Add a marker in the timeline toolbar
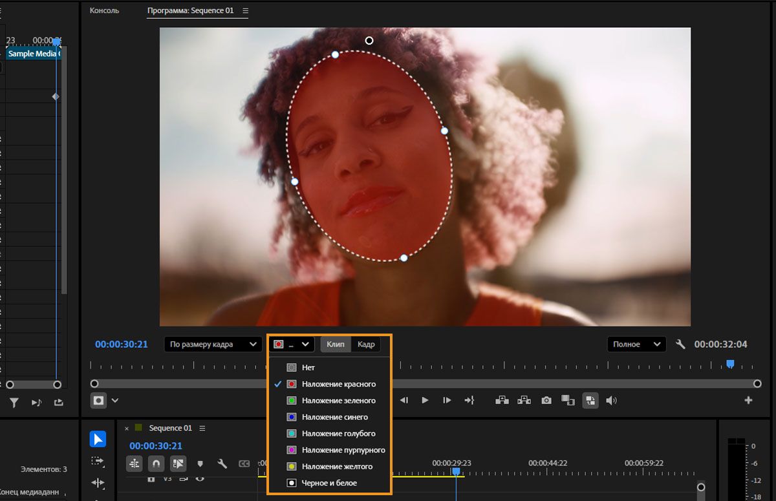The image size is (776, 501). 200,464
